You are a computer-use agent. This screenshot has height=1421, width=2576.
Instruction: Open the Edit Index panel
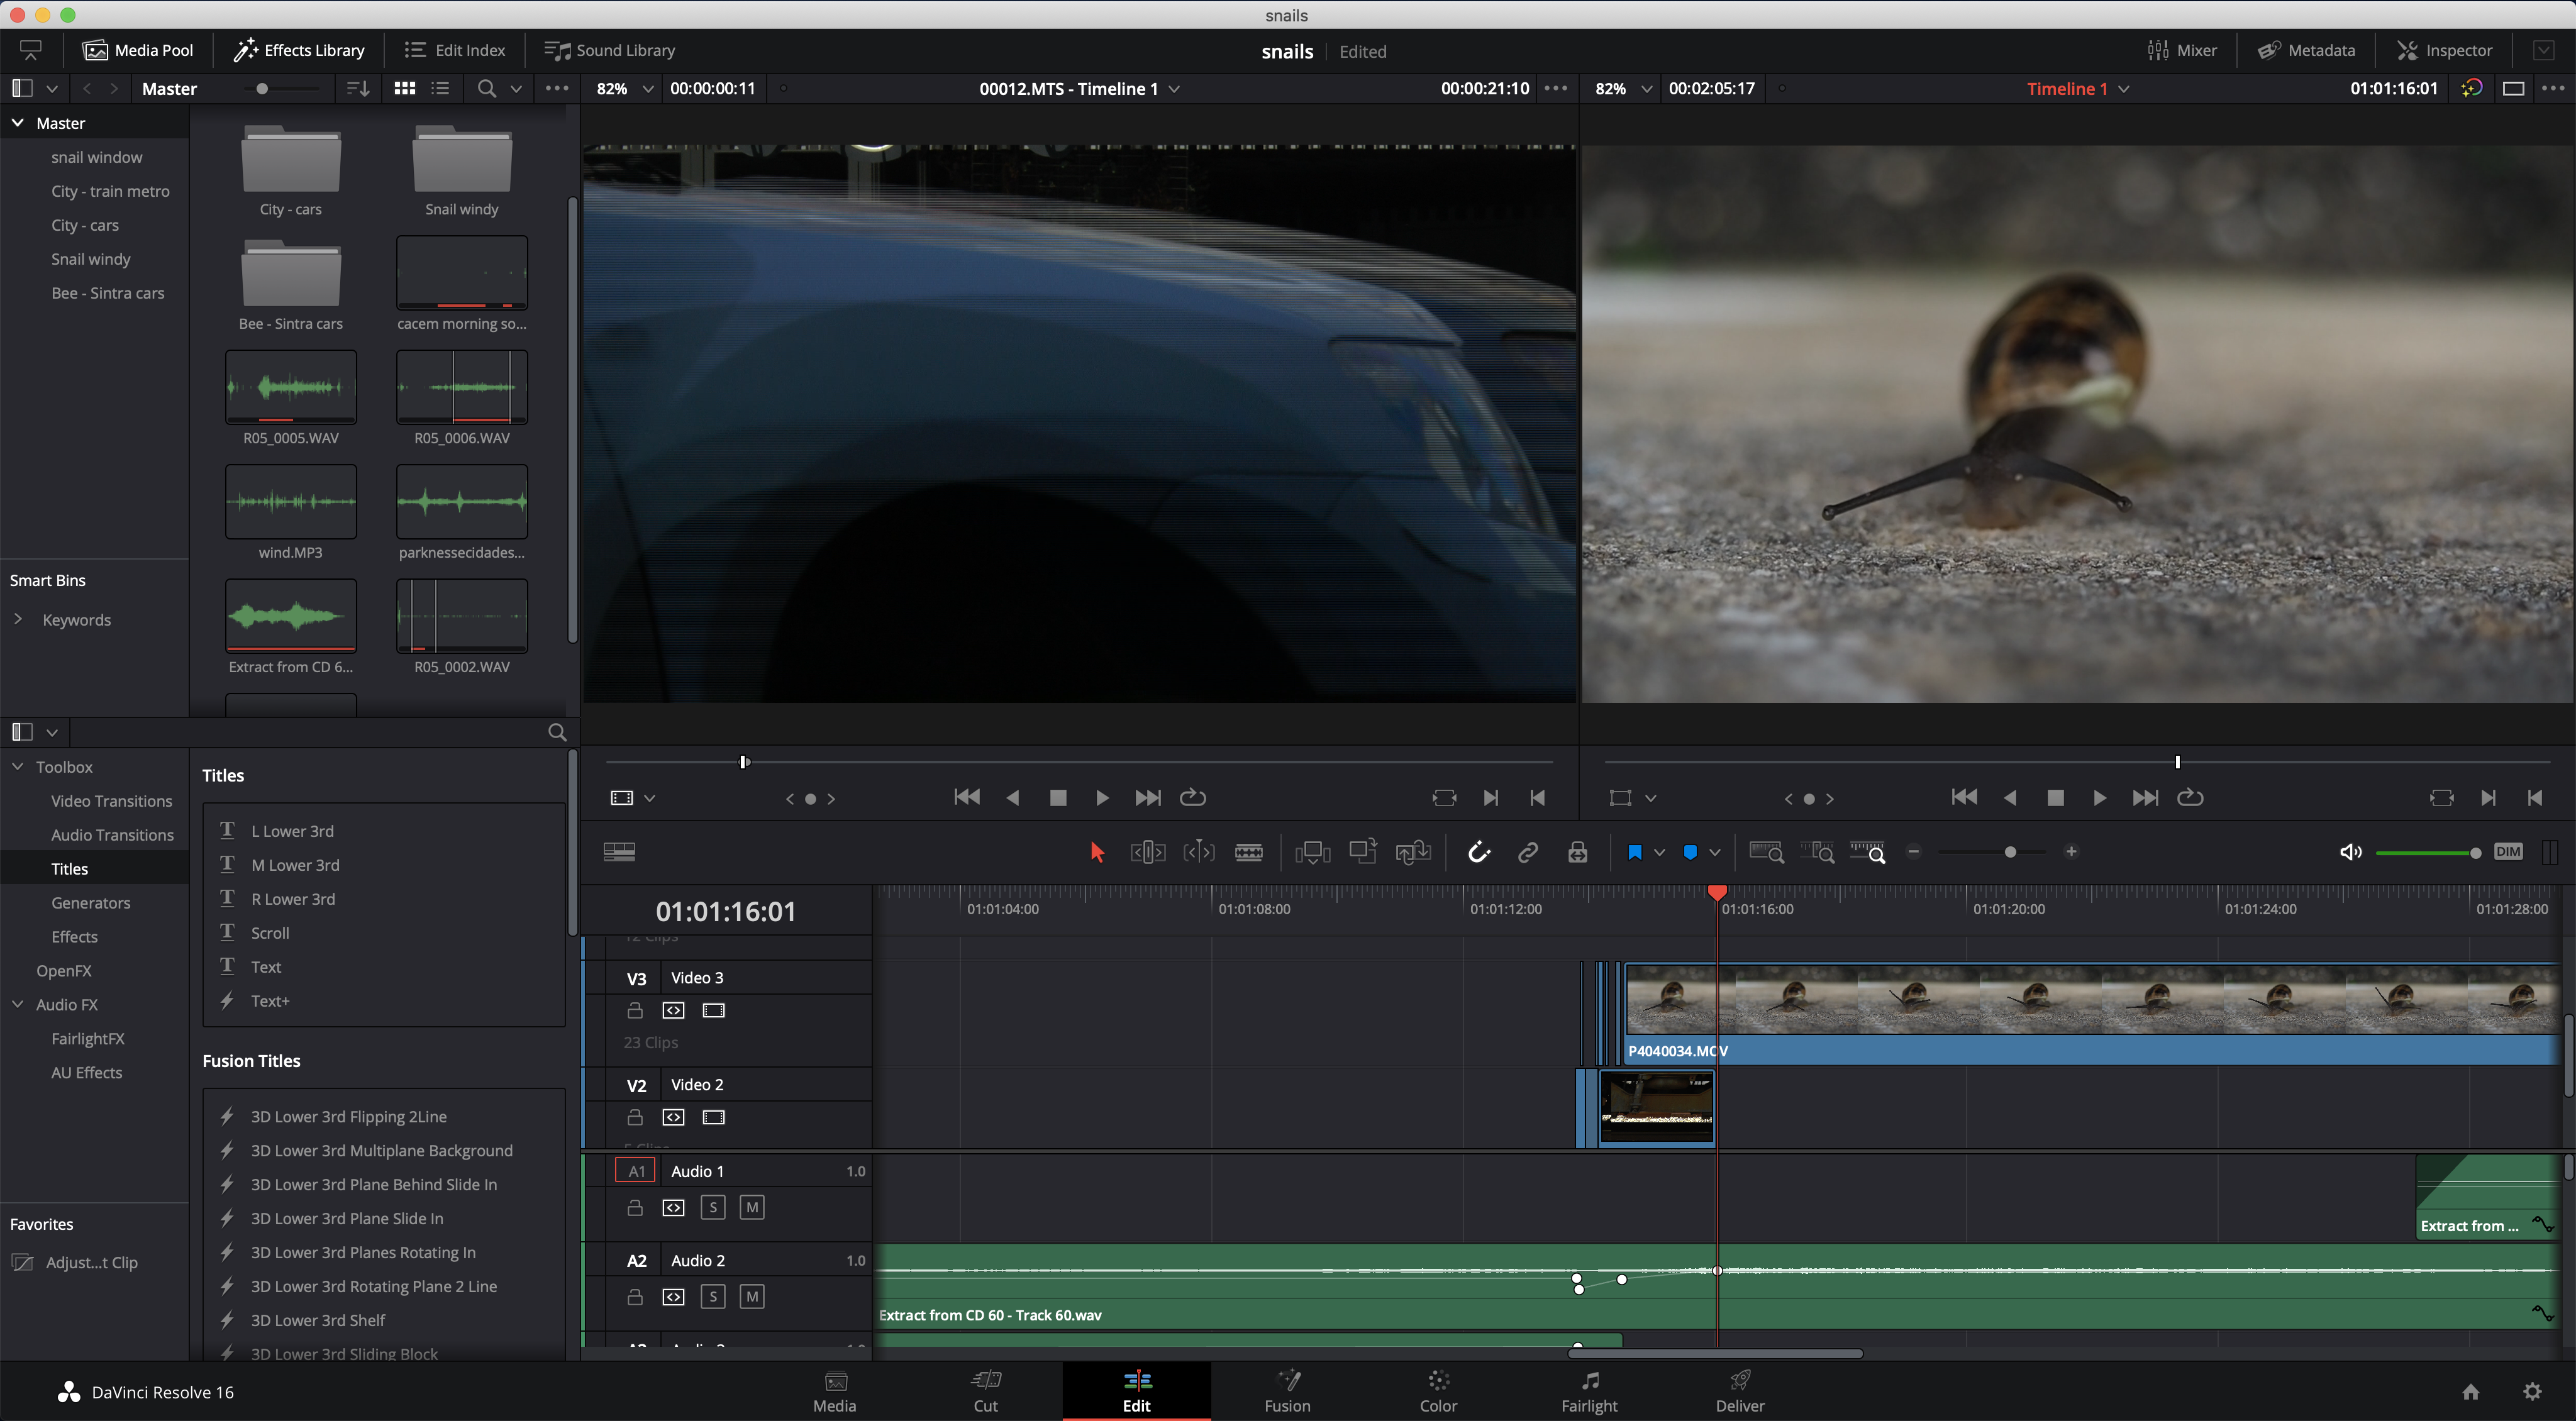point(456,50)
